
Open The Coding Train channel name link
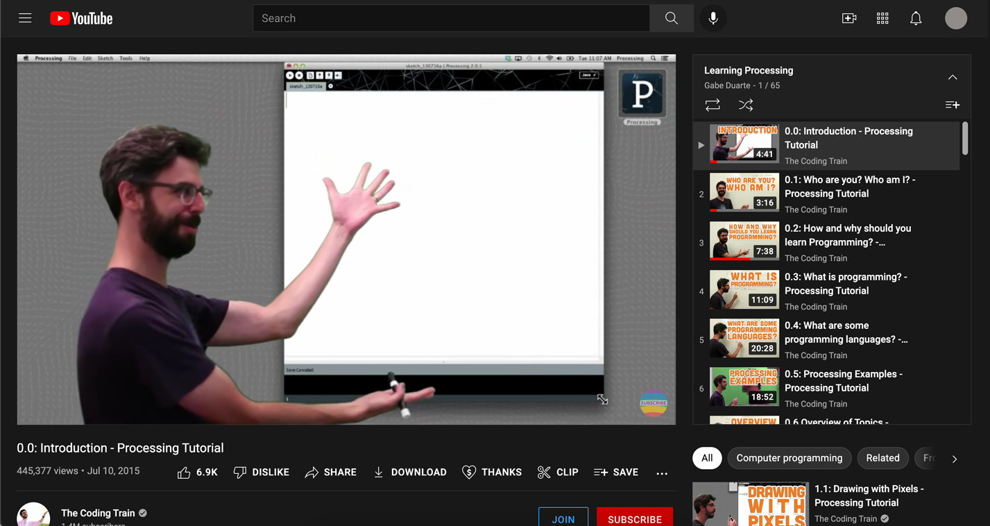point(98,513)
